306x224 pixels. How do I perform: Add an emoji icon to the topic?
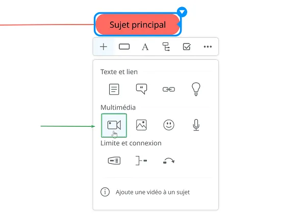169,125
